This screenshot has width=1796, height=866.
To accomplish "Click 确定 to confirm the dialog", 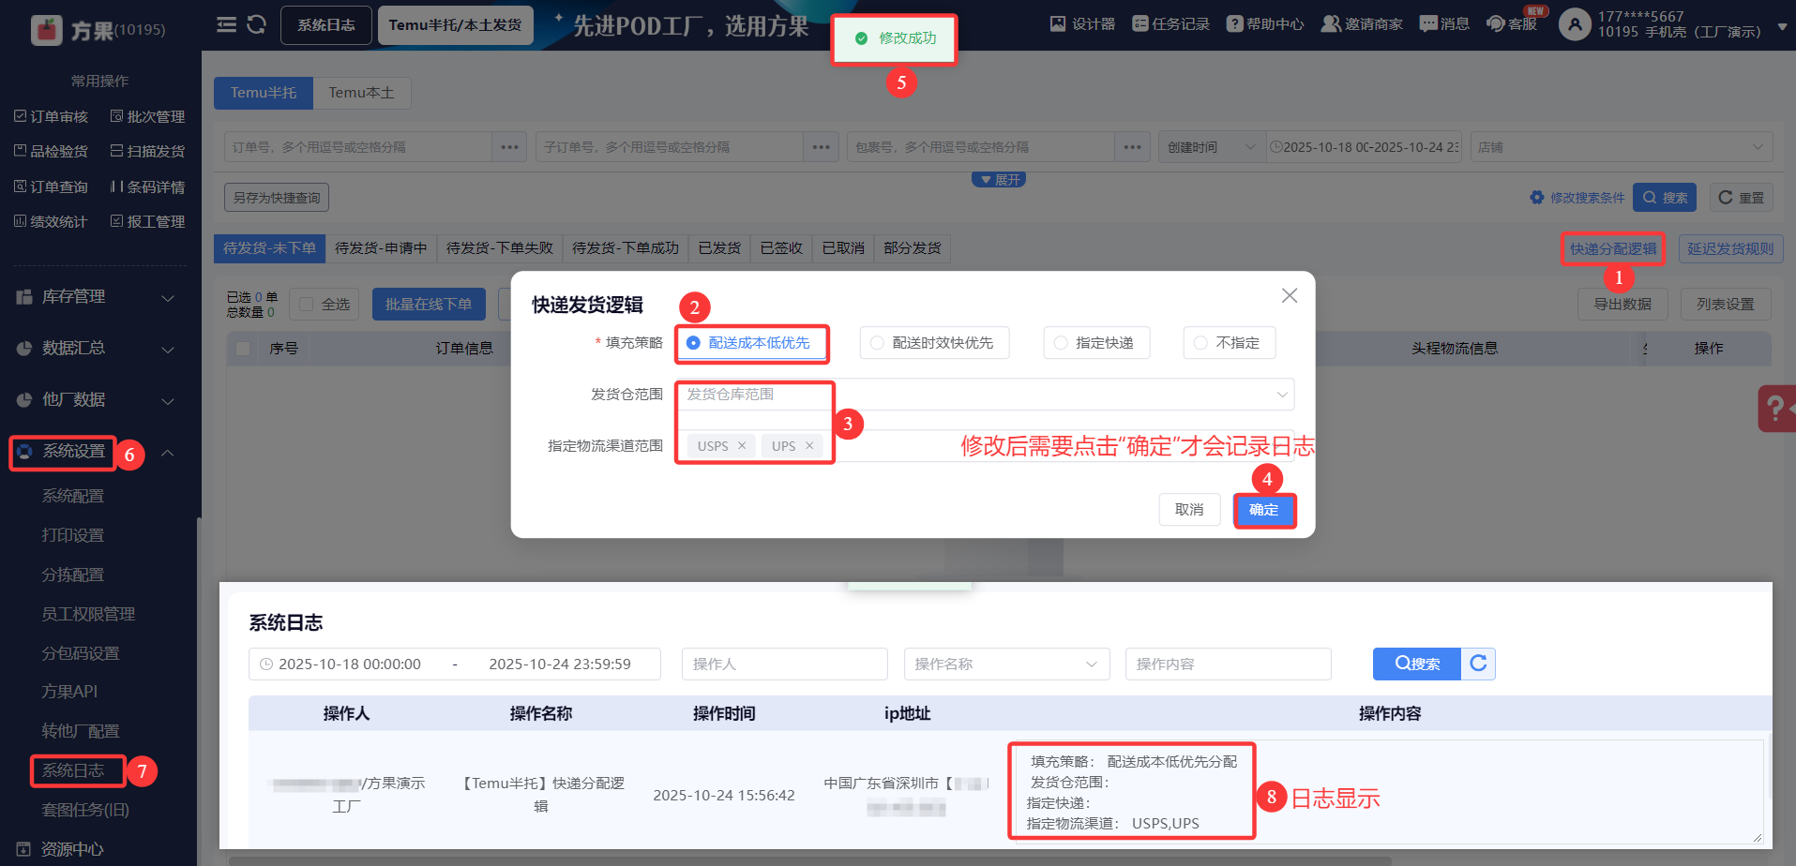I will 1264,510.
